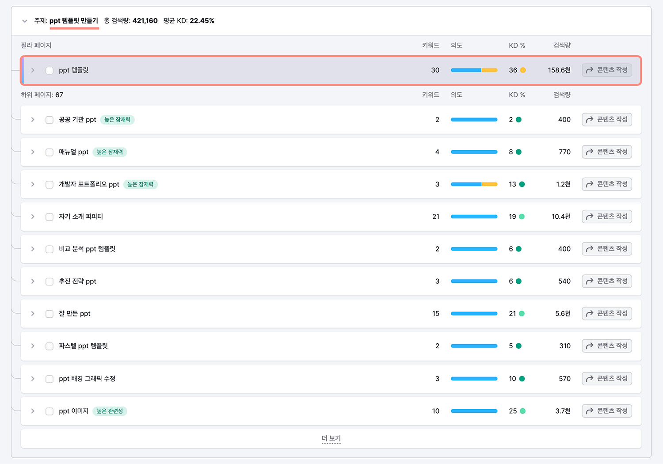Click the '높은 잠재력' tag on '공공 기관 ppt'
Screen dimensions: 663x464
point(118,120)
